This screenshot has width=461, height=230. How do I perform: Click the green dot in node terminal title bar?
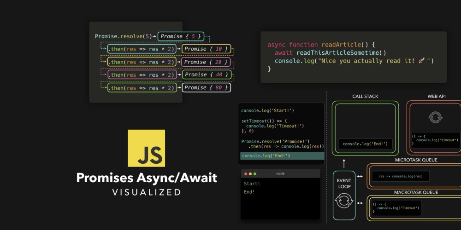pos(255,174)
